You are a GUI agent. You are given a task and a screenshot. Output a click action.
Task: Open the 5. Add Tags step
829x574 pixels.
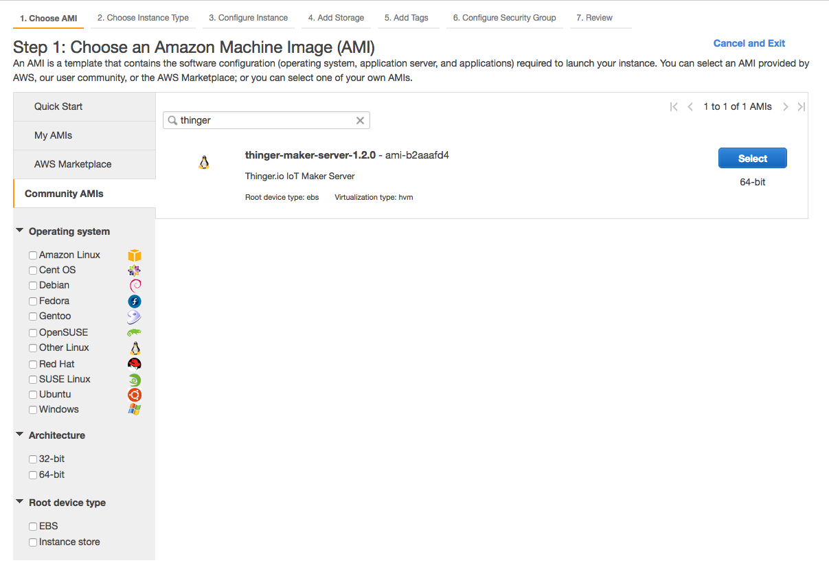[x=409, y=18]
